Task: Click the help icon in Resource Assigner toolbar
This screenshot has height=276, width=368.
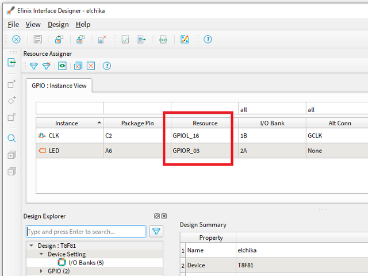Action: (107, 66)
